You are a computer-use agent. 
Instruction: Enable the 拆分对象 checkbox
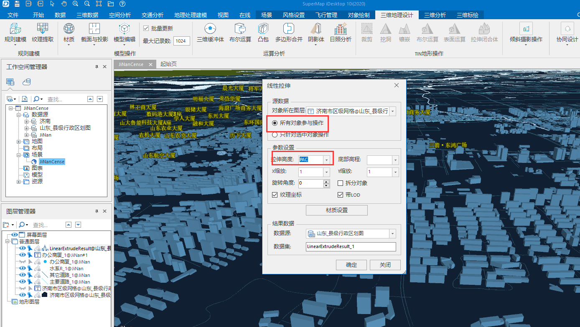coord(340,183)
